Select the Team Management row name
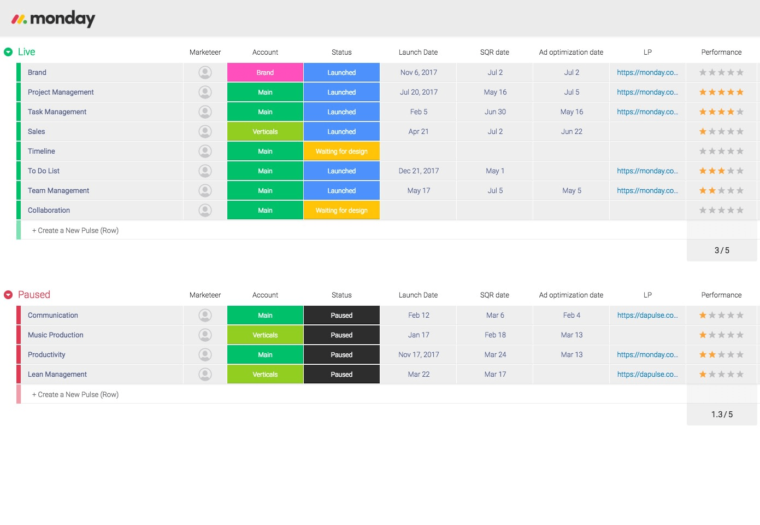Image resolution: width=760 pixels, height=525 pixels. point(58,190)
